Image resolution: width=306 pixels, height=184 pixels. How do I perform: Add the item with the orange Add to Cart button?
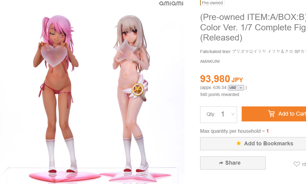[x=274, y=114]
